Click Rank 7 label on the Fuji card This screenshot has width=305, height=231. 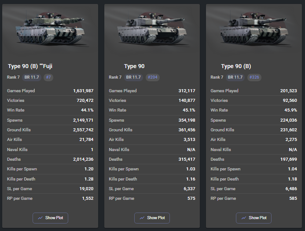point(13,77)
